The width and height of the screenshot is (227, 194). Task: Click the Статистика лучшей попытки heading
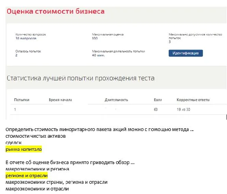pyautogui.click(x=81, y=78)
